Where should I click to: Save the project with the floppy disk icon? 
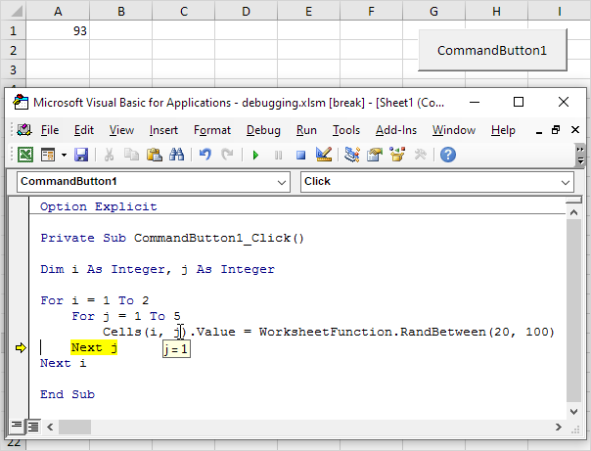pos(81,155)
